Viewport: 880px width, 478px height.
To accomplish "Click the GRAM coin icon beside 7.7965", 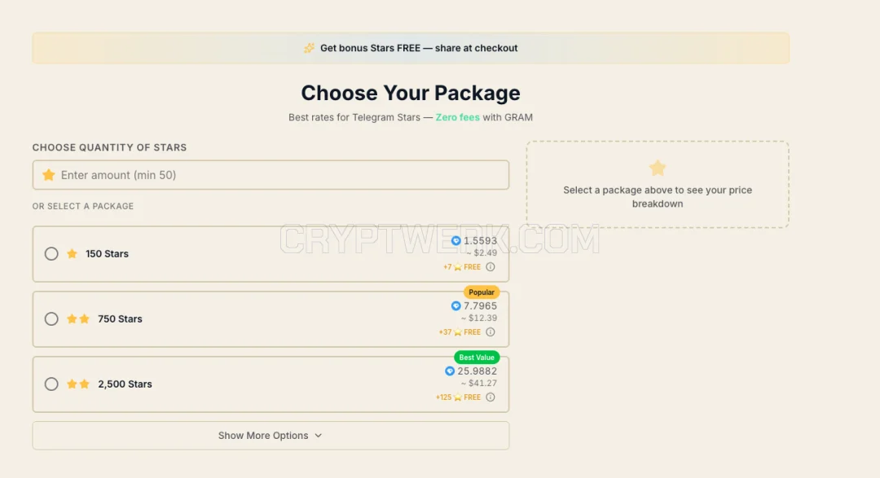I will (x=455, y=305).
